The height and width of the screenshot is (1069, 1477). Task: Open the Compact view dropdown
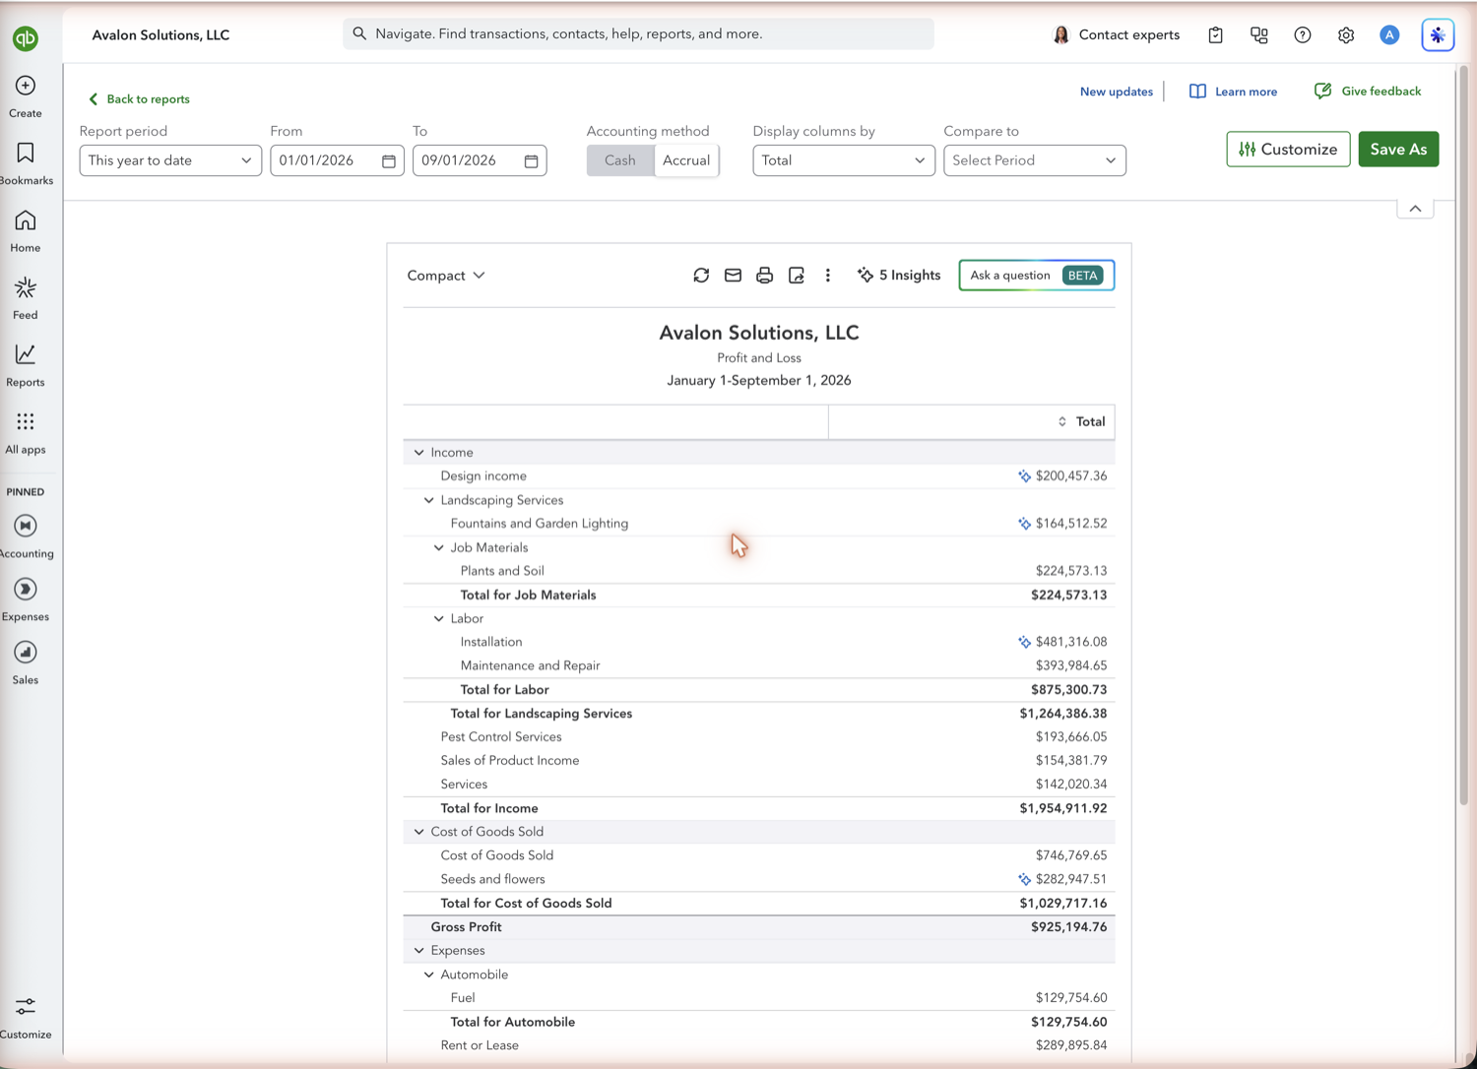click(x=446, y=276)
